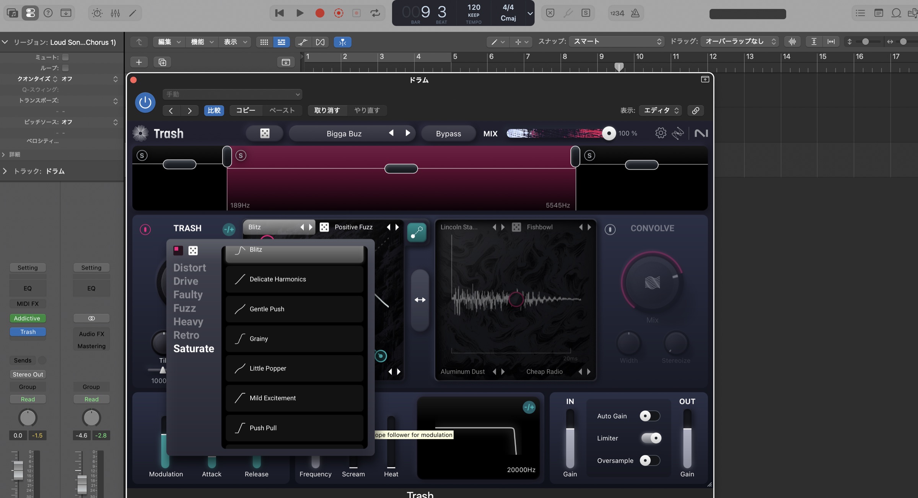Toggle the CONVOLVE module power
The image size is (918, 498).
click(x=610, y=229)
